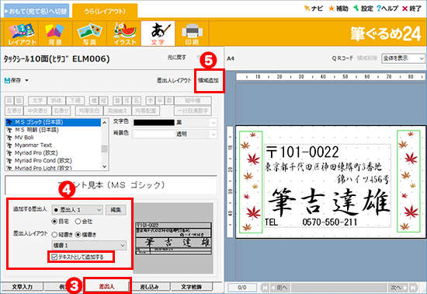
Task: Open the 横書 1 layout dropdown
Action: [x=89, y=246]
